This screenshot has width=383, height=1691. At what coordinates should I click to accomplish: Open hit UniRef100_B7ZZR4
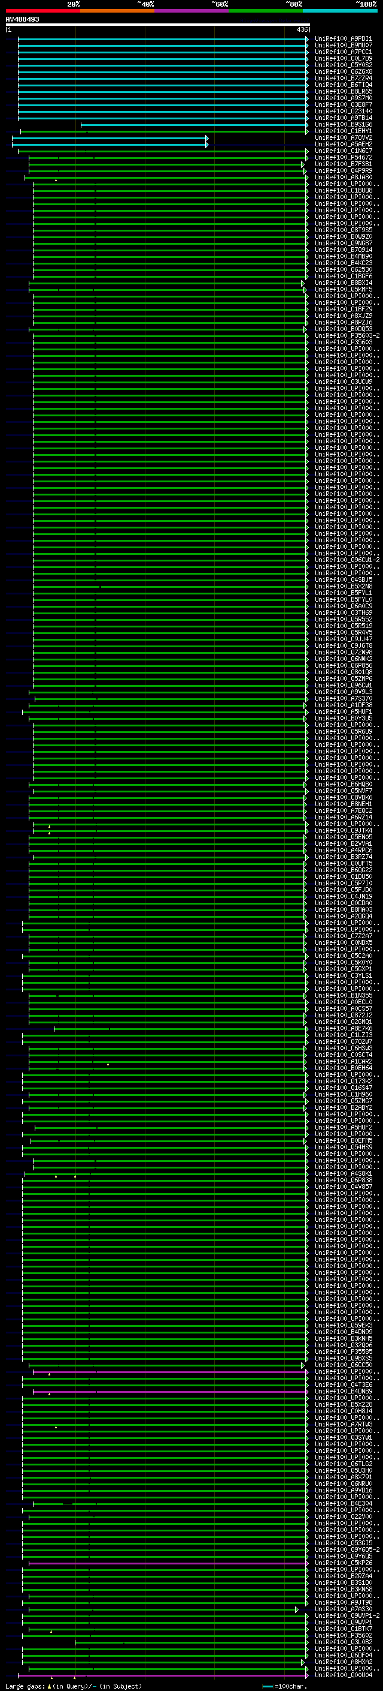[x=343, y=78]
